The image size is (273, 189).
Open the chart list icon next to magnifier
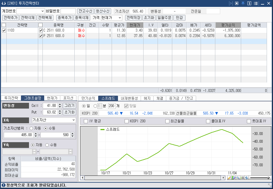click(242, 178)
